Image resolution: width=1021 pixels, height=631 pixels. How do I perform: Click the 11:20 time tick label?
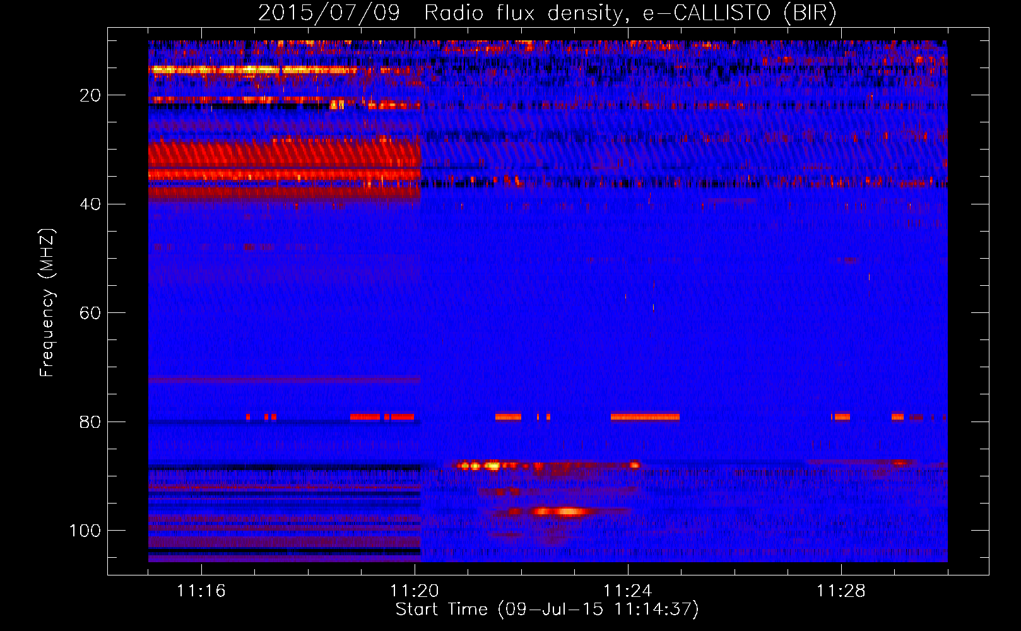click(x=415, y=591)
